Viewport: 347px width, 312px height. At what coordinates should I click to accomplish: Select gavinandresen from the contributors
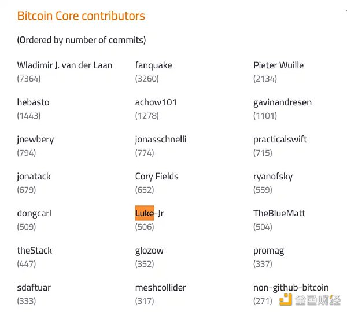(x=282, y=102)
